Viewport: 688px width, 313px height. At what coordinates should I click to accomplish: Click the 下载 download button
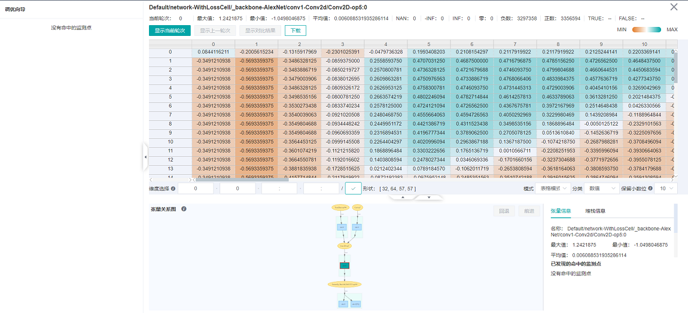pyautogui.click(x=295, y=30)
